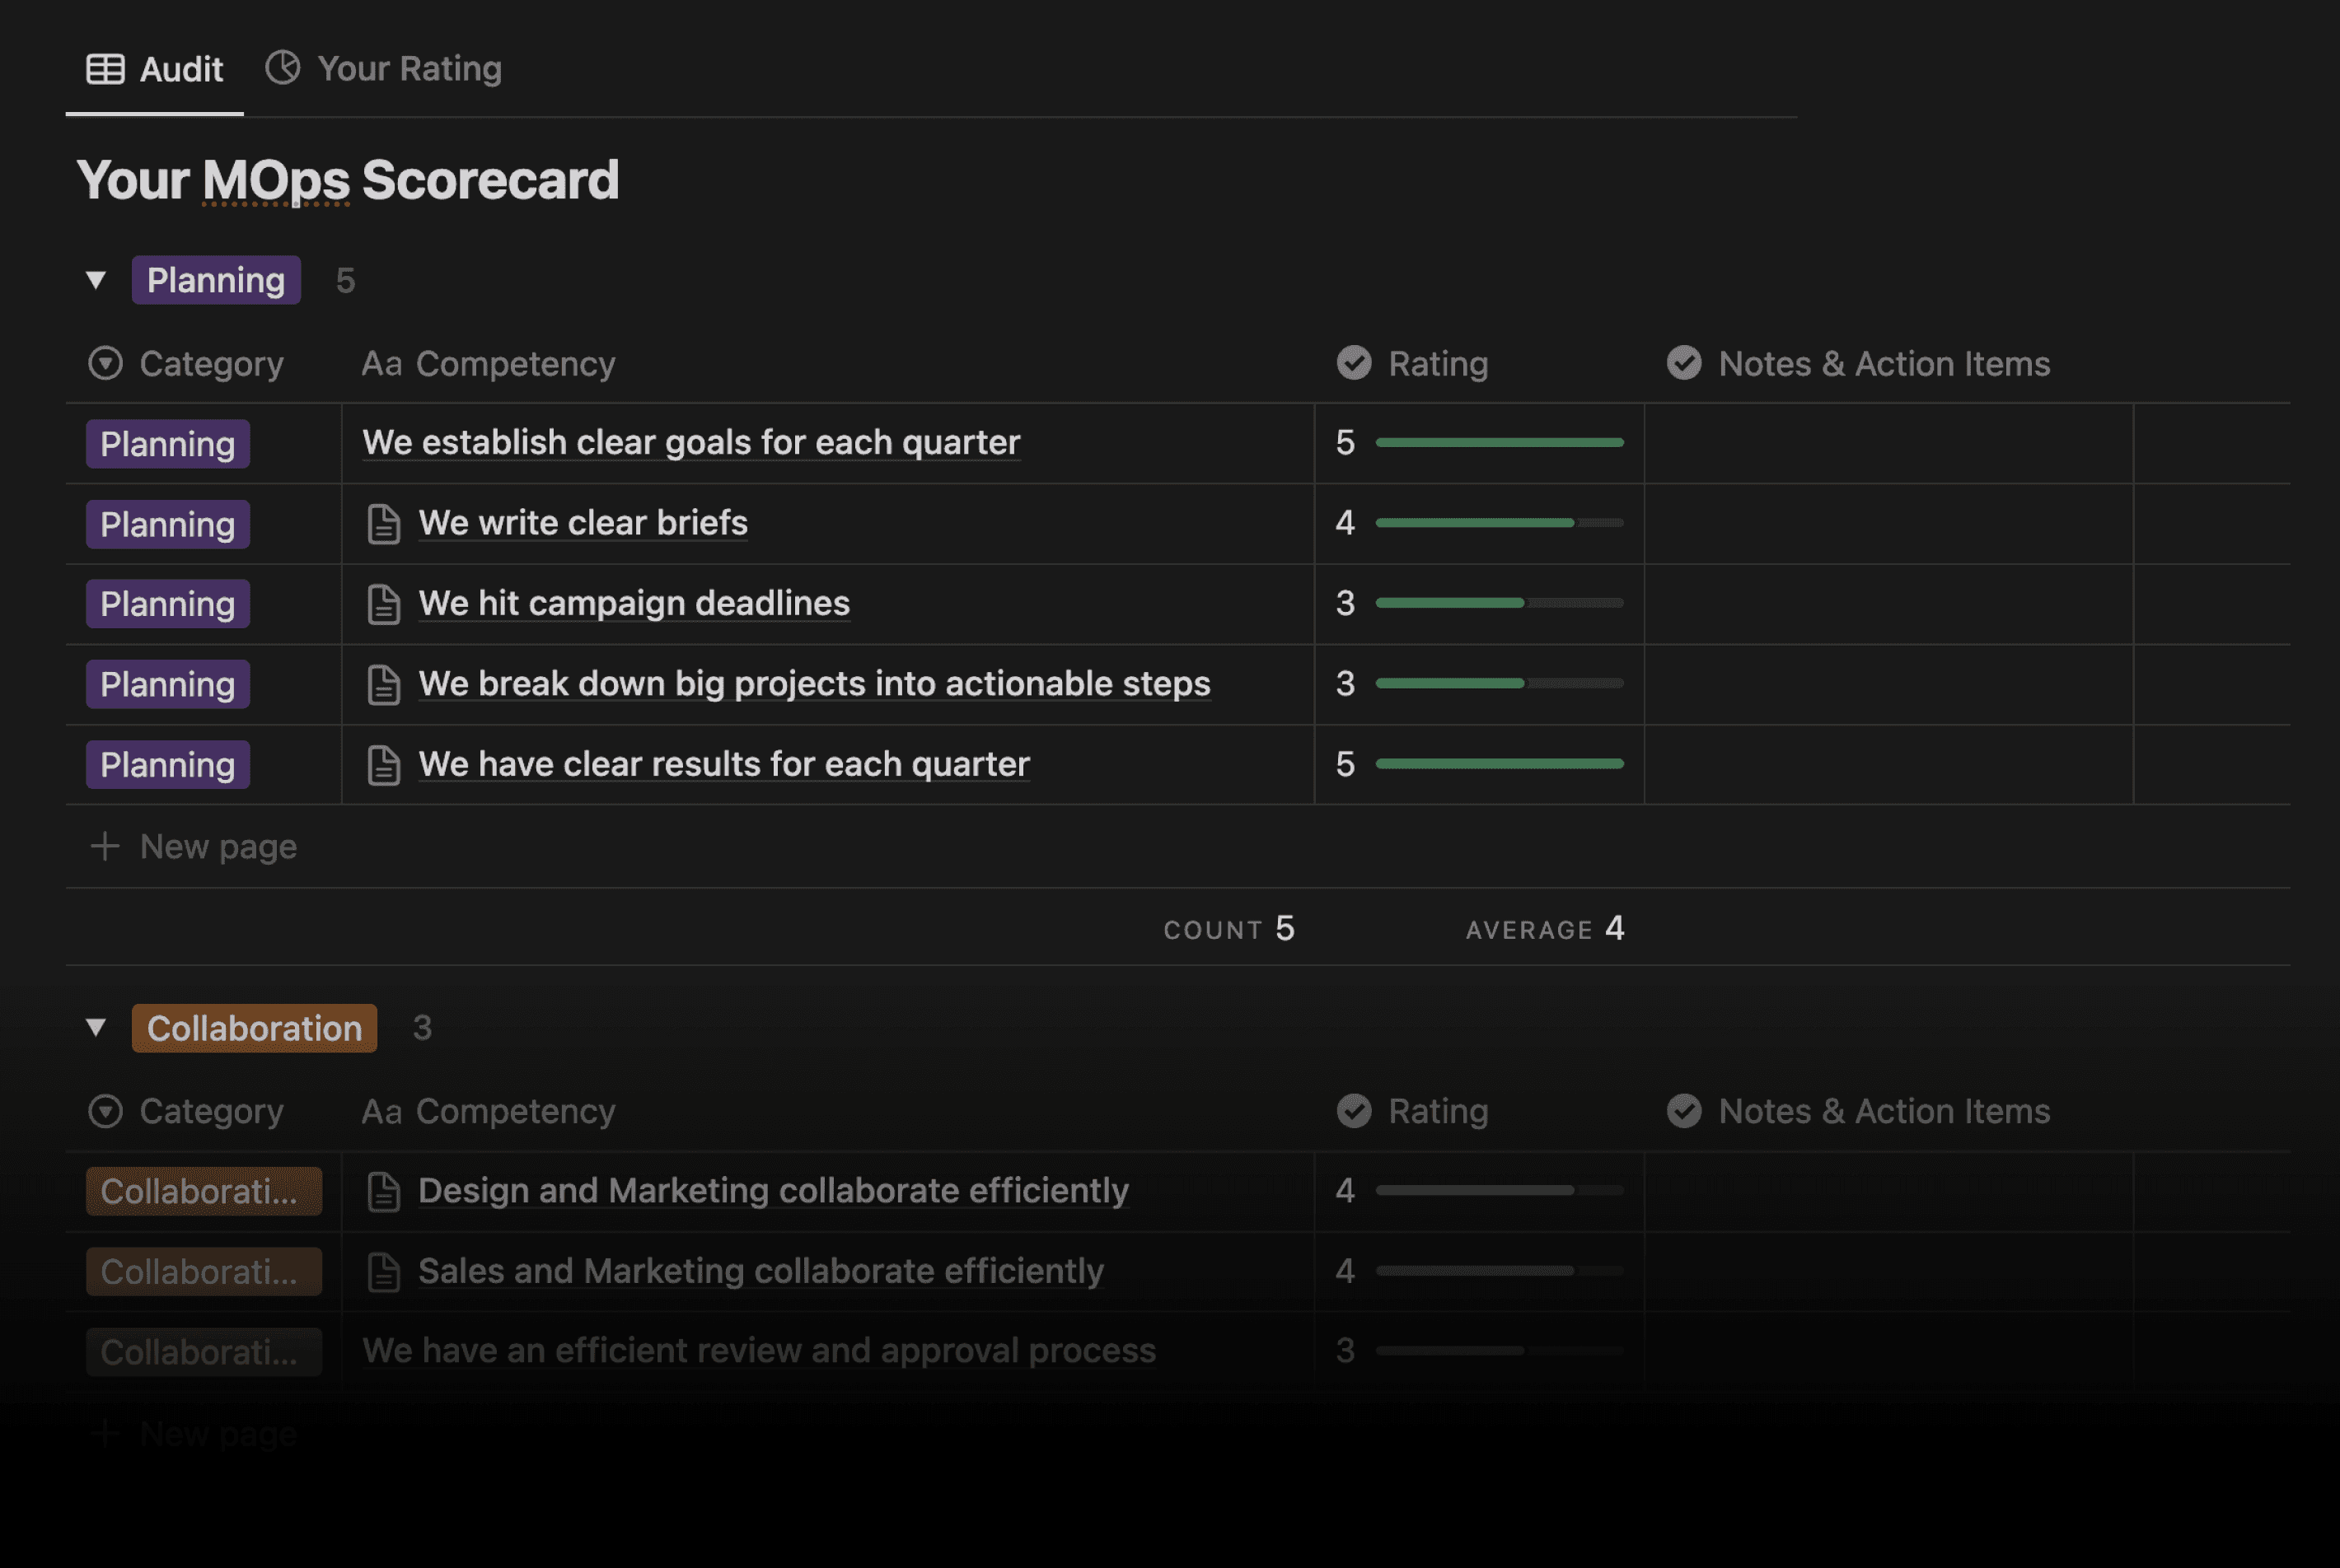Collapse the Planning group
The height and width of the screenshot is (1568, 2340).
[x=96, y=280]
